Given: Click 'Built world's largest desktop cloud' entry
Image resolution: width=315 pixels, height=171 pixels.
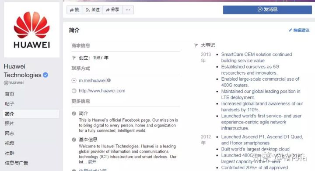Looking at the screenshot, I should click(255, 149).
